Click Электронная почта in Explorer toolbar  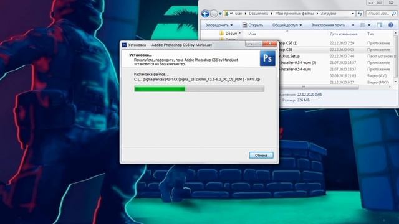(x=328, y=25)
